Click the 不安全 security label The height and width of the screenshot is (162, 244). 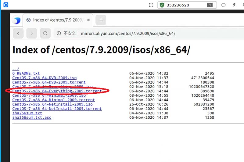pos(70,33)
